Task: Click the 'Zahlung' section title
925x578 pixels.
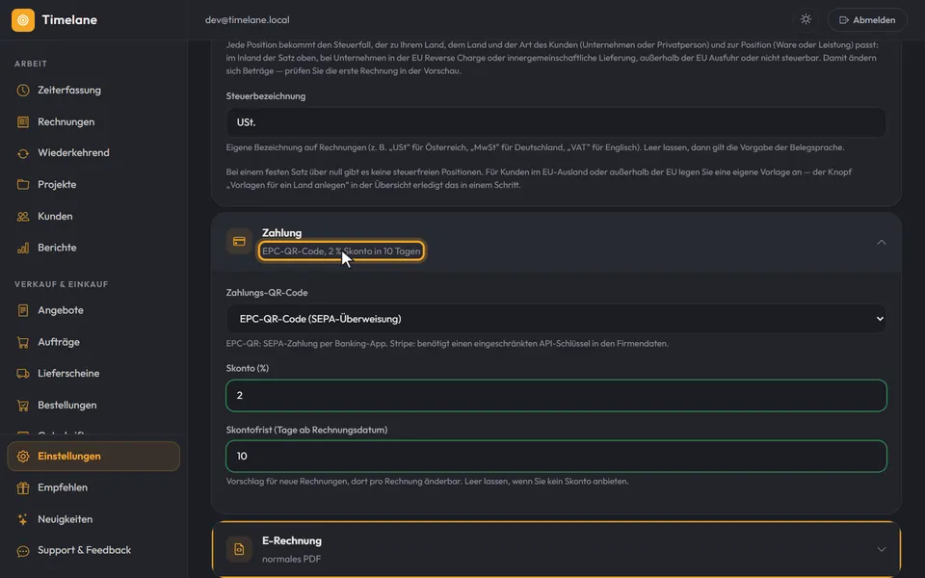Action: point(282,233)
